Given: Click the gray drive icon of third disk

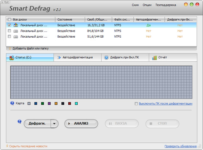Looking at the screenshot, I should tap(16, 37).
